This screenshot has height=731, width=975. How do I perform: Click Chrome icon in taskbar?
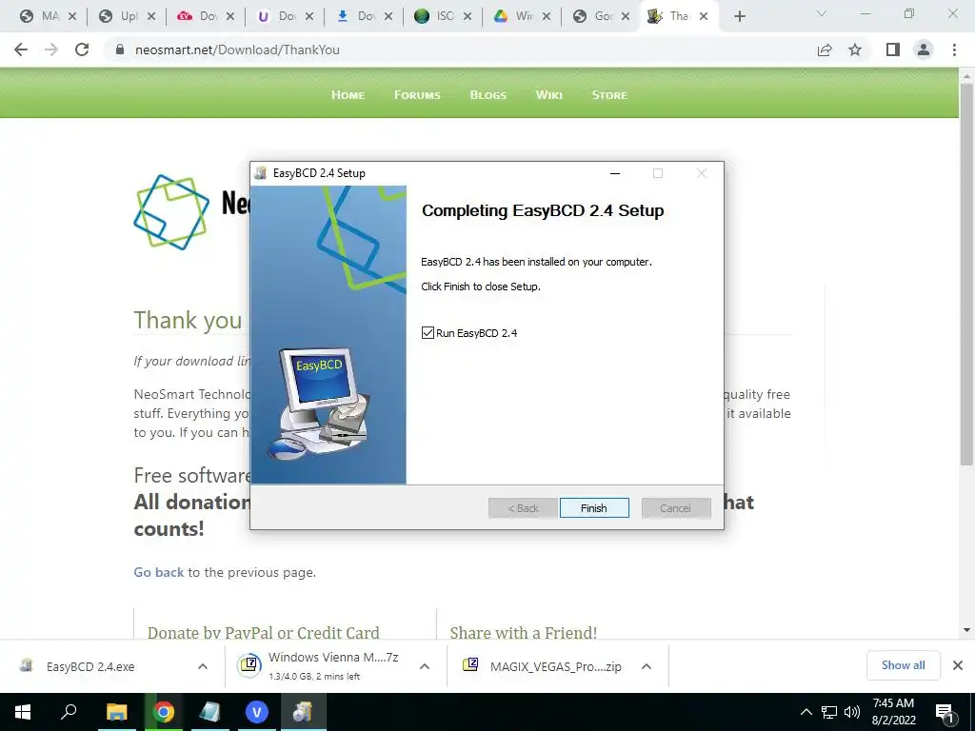[x=164, y=712]
